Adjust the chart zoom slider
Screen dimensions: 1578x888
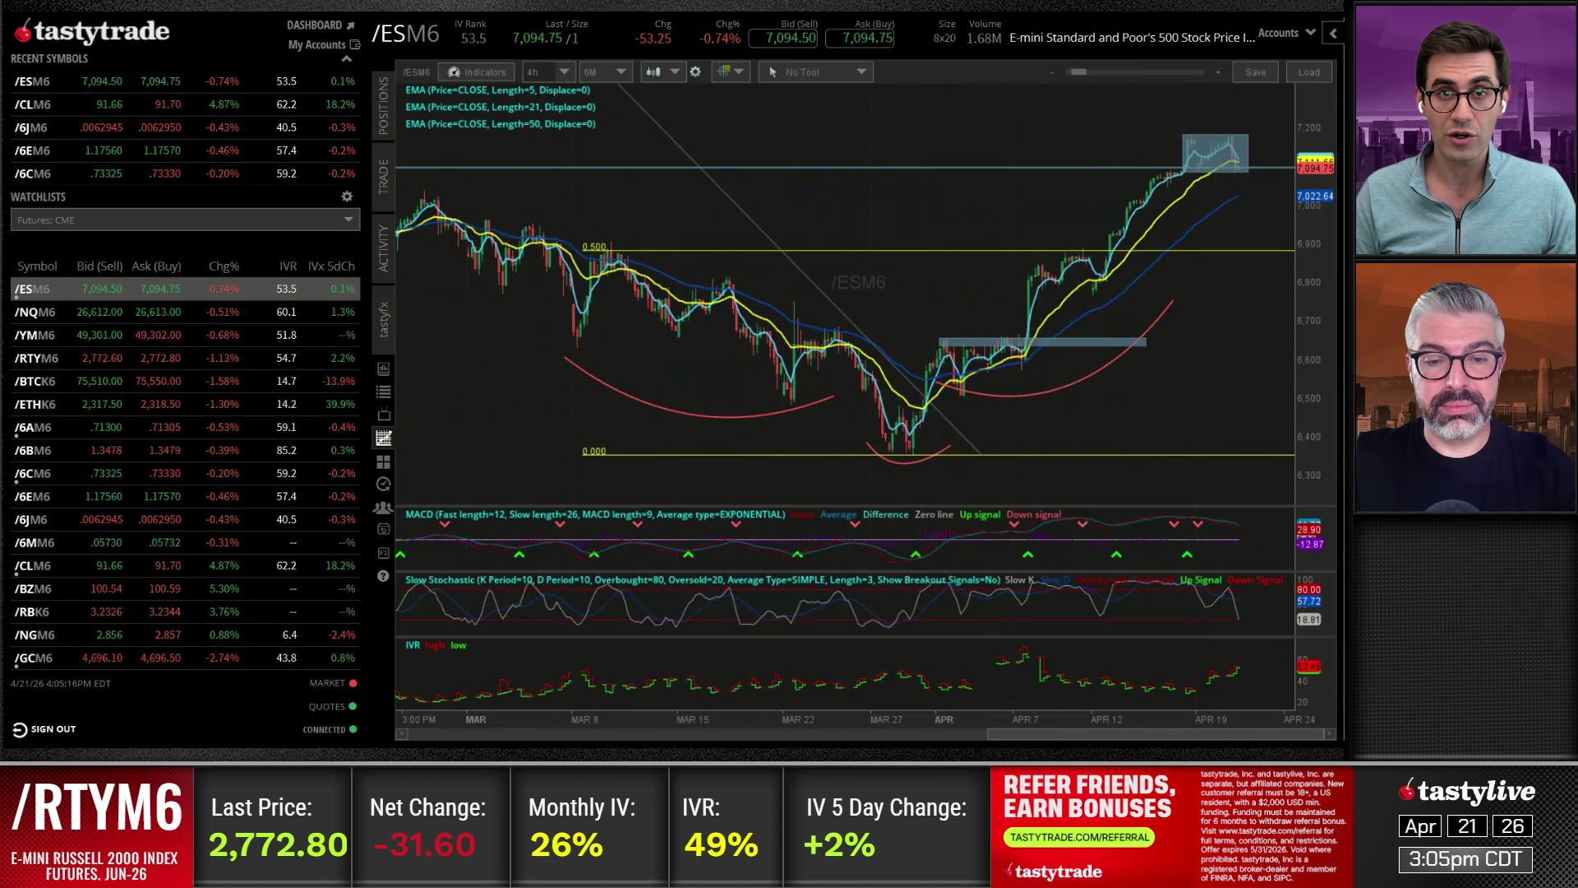tap(1078, 72)
